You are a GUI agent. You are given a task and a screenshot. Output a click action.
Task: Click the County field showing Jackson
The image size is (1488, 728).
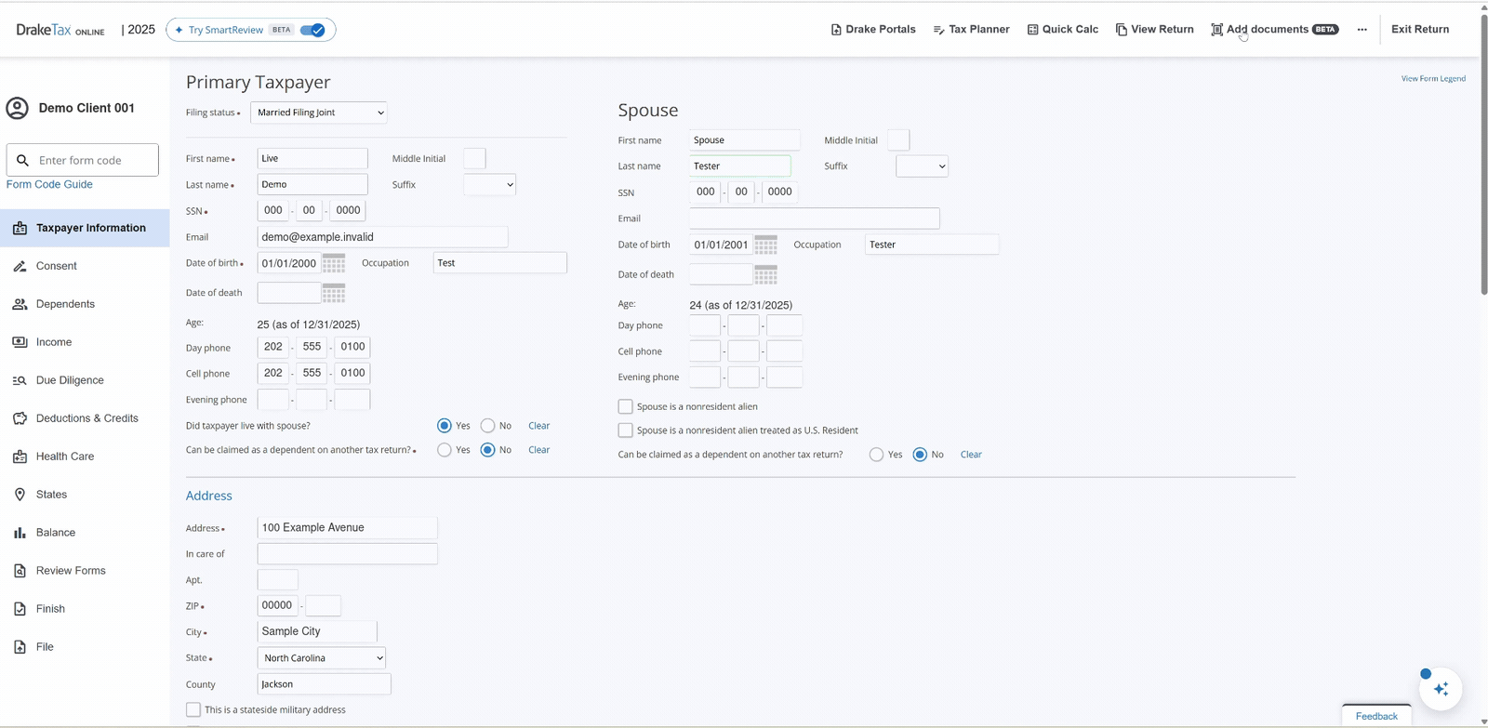pyautogui.click(x=324, y=684)
